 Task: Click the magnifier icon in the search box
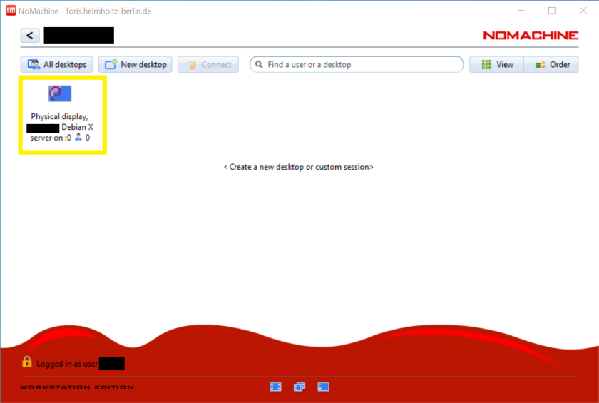(x=259, y=65)
